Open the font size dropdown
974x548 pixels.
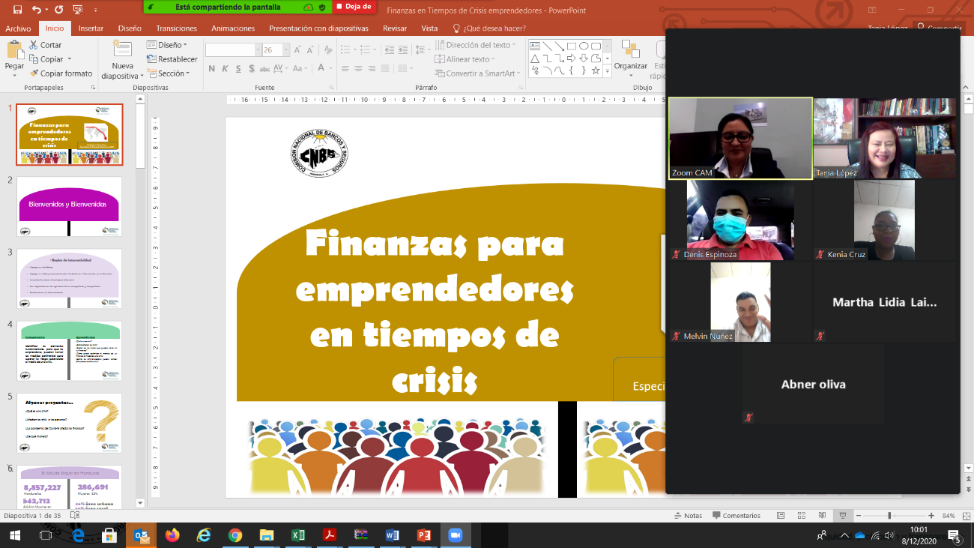click(x=285, y=50)
